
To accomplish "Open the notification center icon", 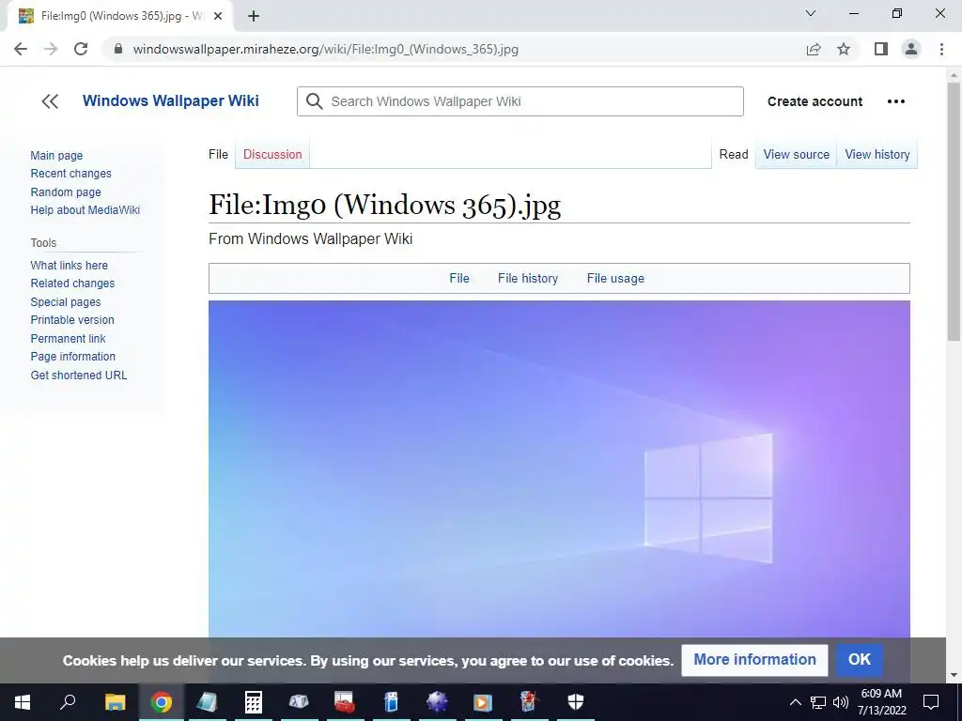I will tap(931, 702).
